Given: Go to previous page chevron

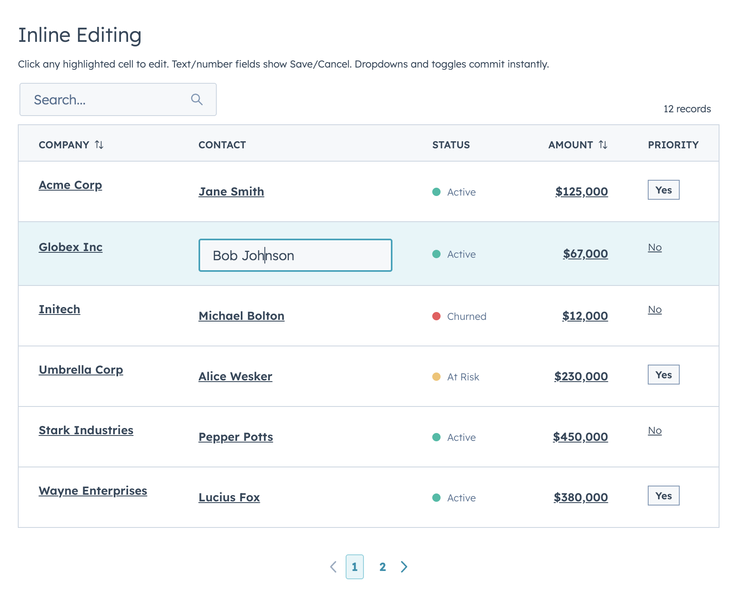Looking at the screenshot, I should [333, 567].
